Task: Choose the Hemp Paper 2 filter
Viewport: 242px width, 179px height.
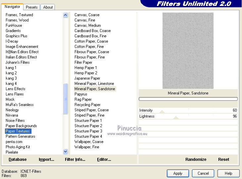Action: pos(86,73)
